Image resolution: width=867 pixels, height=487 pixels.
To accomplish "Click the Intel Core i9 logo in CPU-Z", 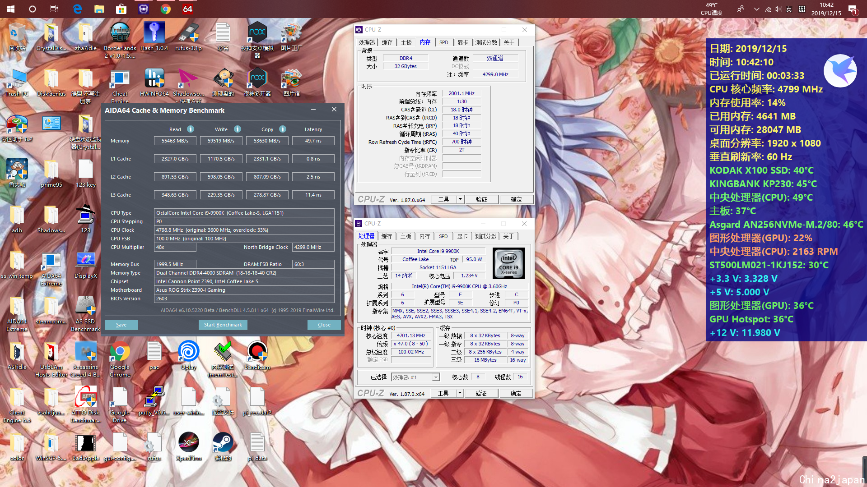I will (x=508, y=263).
